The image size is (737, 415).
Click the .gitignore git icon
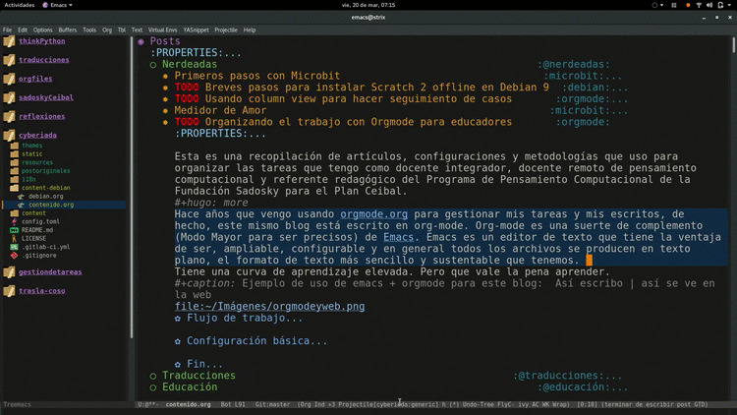coord(15,256)
